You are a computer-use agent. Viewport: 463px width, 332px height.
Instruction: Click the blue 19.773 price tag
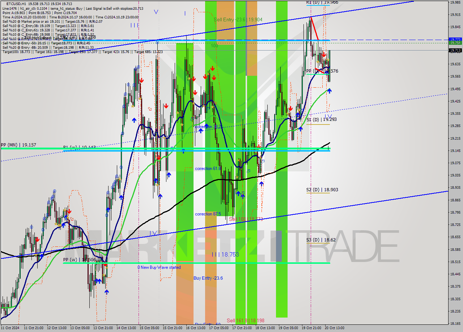tap(455, 39)
